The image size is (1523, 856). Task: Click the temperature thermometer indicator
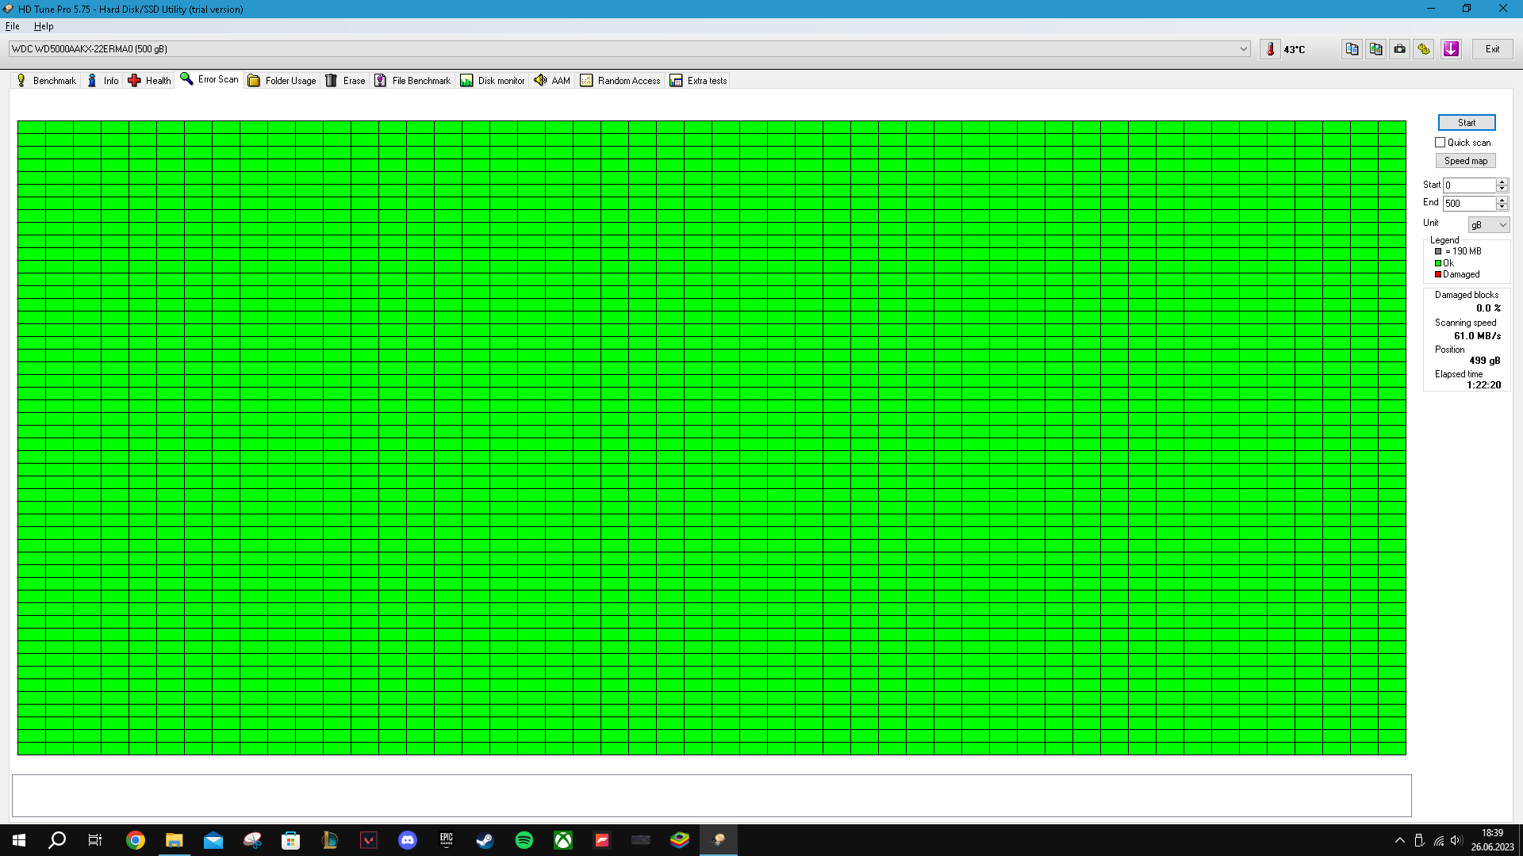(1272, 48)
